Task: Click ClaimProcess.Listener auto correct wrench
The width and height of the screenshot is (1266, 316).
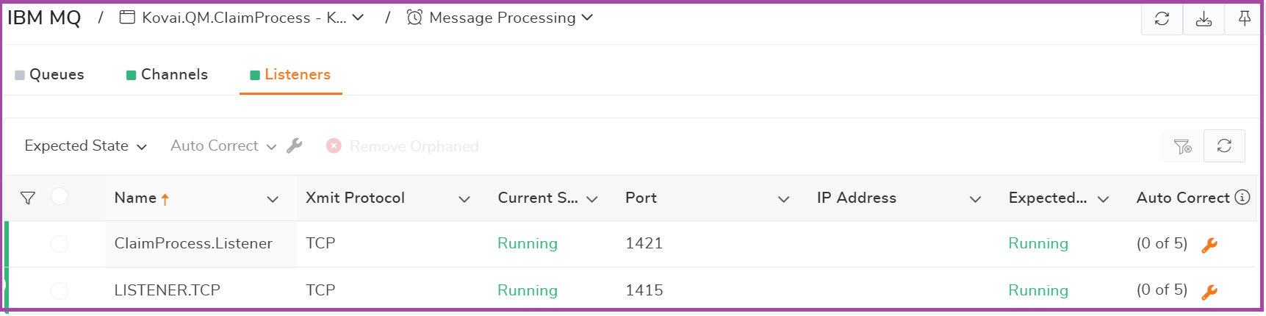Action: coord(1209,245)
